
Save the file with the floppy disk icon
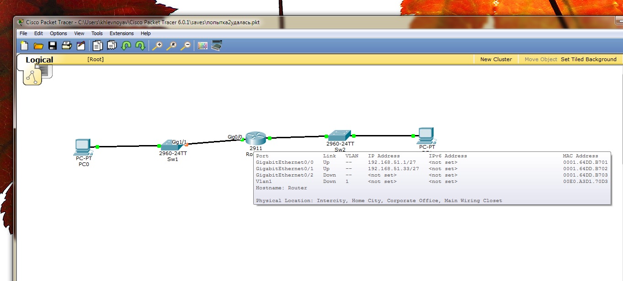point(53,46)
